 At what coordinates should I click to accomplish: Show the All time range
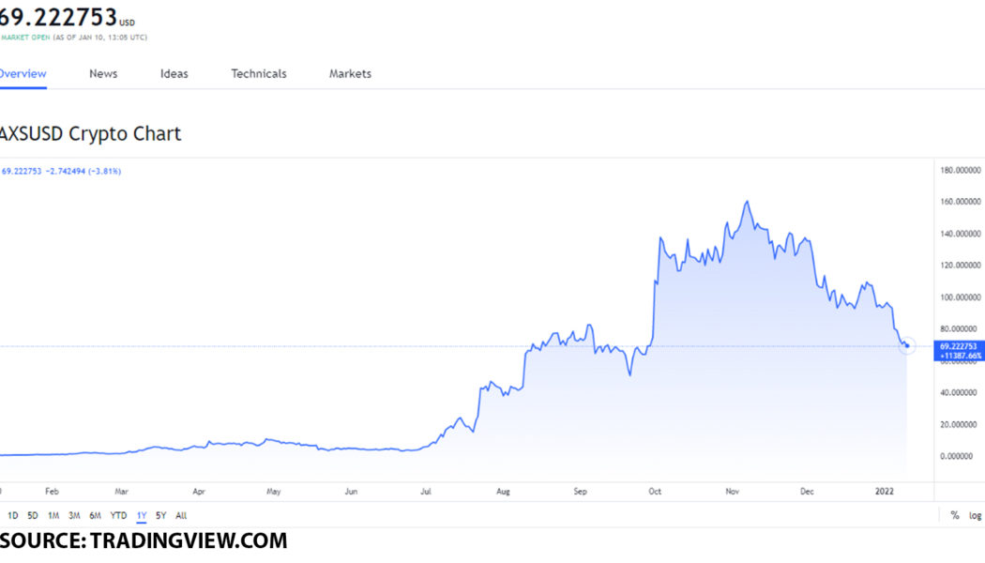[181, 515]
